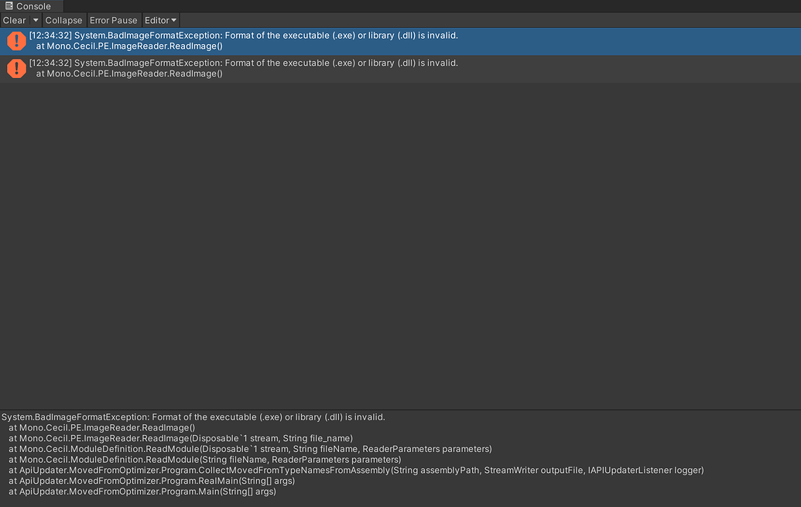Click the CollectMovedFromTypeNamesFromAssembly stack trace line

point(356,470)
